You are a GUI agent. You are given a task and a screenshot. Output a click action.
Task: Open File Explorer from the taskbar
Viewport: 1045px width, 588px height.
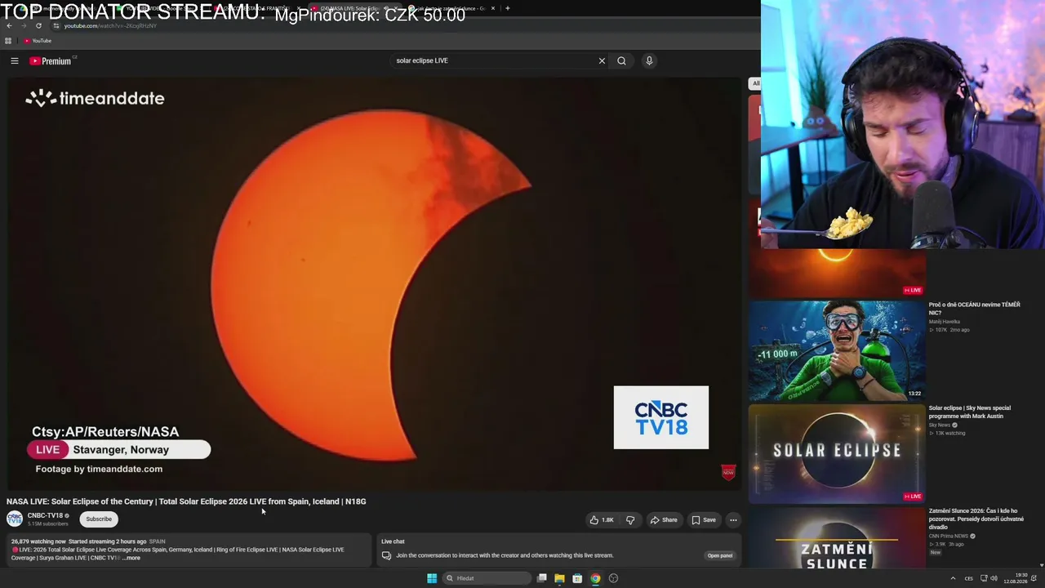pyautogui.click(x=559, y=578)
